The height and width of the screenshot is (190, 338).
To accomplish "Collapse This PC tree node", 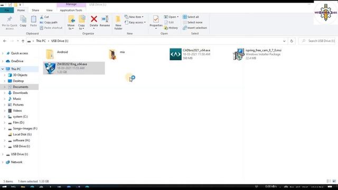I will pyautogui.click(x=3, y=69).
